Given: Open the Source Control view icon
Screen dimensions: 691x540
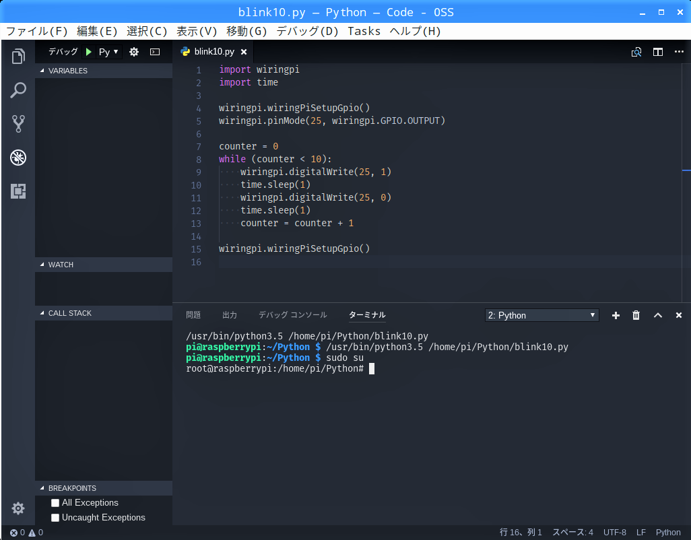Looking at the screenshot, I should pyautogui.click(x=18, y=124).
